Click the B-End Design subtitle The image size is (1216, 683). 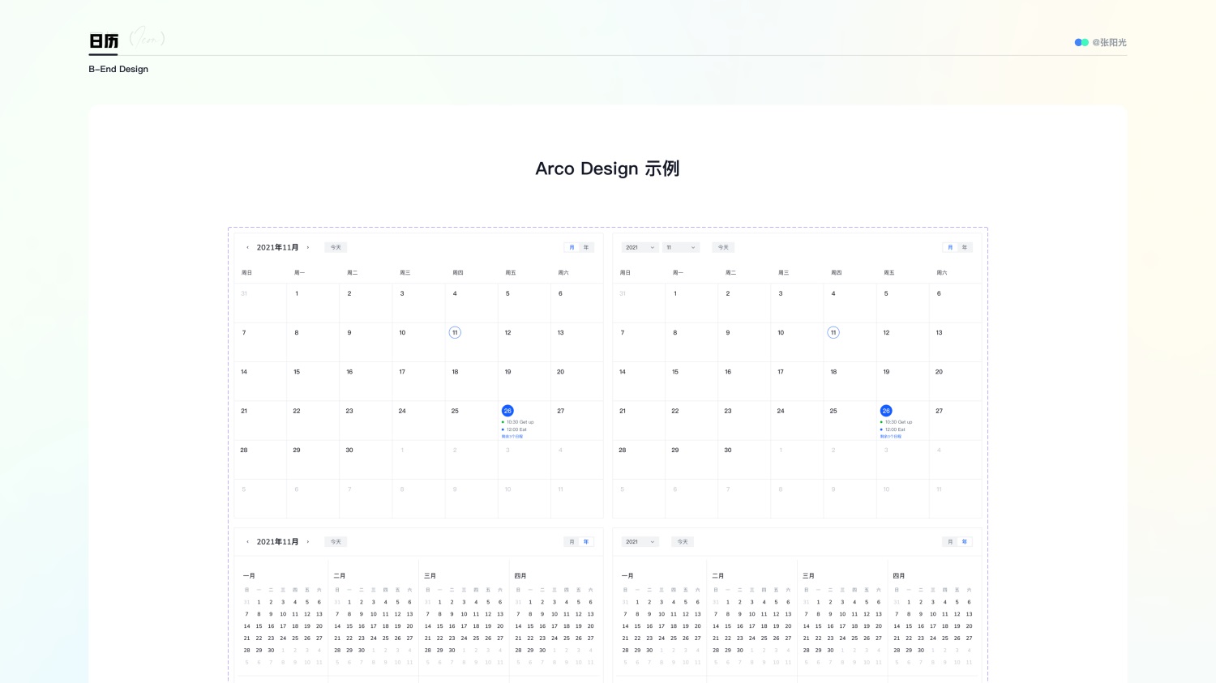pyautogui.click(x=118, y=69)
